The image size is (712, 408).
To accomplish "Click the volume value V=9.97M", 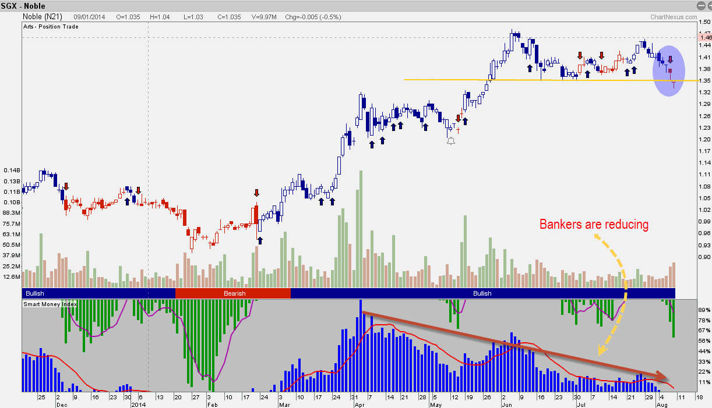I will [x=265, y=17].
